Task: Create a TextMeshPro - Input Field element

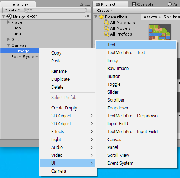Action: pyautogui.click(x=136, y=132)
